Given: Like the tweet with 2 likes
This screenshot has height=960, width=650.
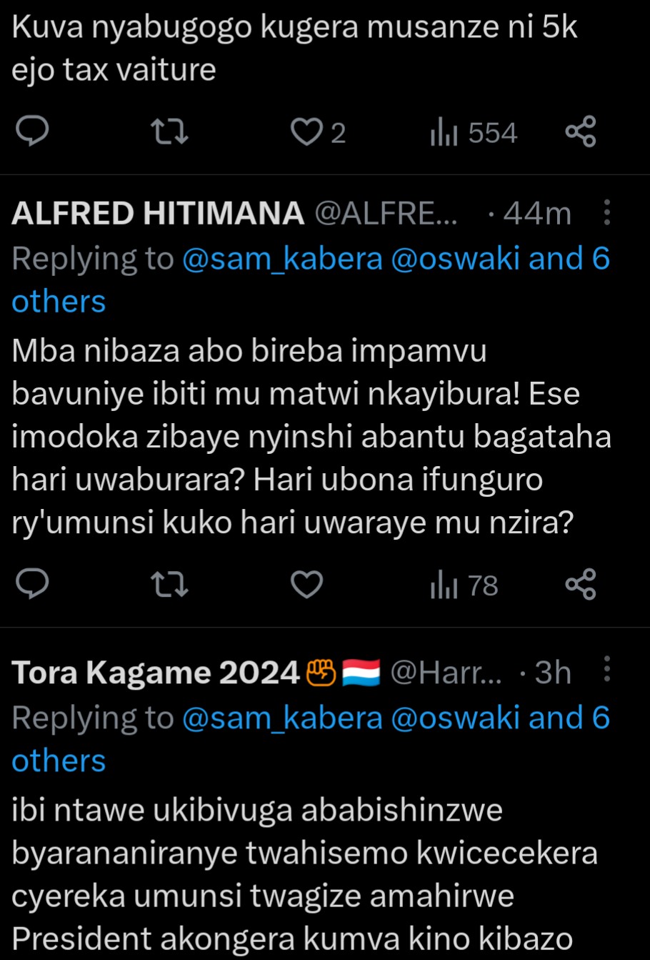Looking at the screenshot, I should tap(308, 132).
